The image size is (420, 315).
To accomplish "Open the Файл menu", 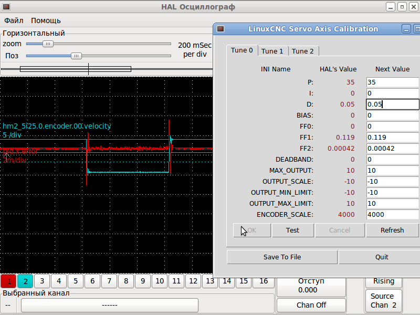I will click(x=14, y=20).
